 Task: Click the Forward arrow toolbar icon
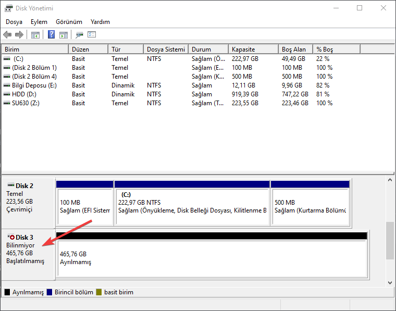tap(19, 34)
